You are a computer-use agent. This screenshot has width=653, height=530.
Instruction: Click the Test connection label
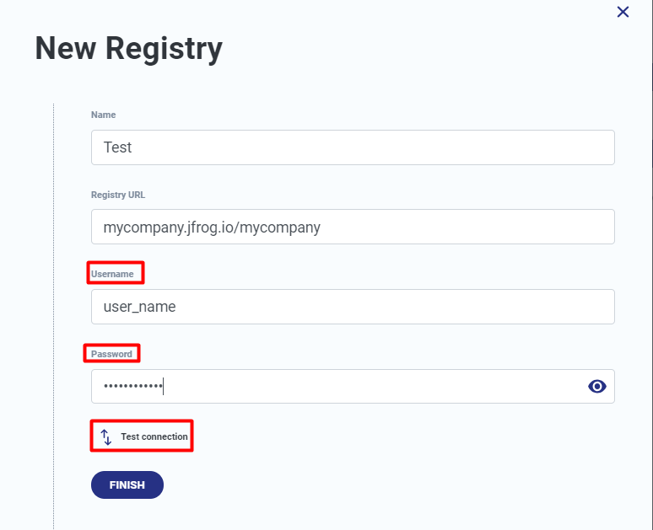coord(154,436)
